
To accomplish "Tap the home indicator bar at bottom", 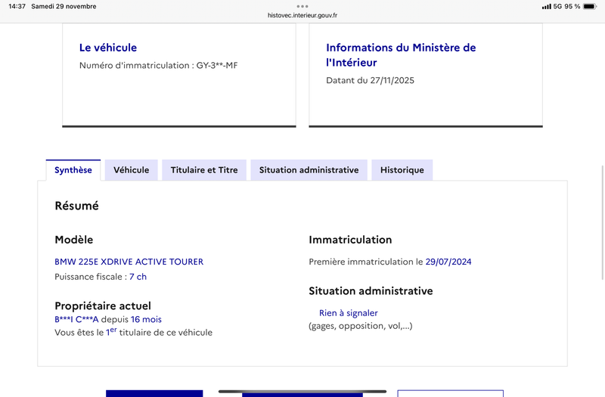I will [302, 391].
